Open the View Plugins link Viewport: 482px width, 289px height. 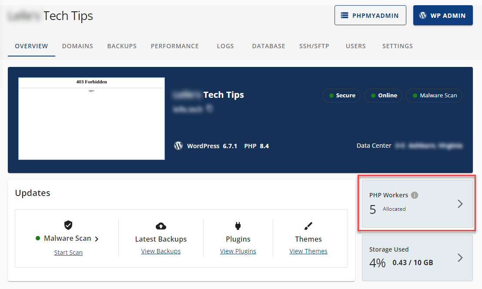coord(238,251)
